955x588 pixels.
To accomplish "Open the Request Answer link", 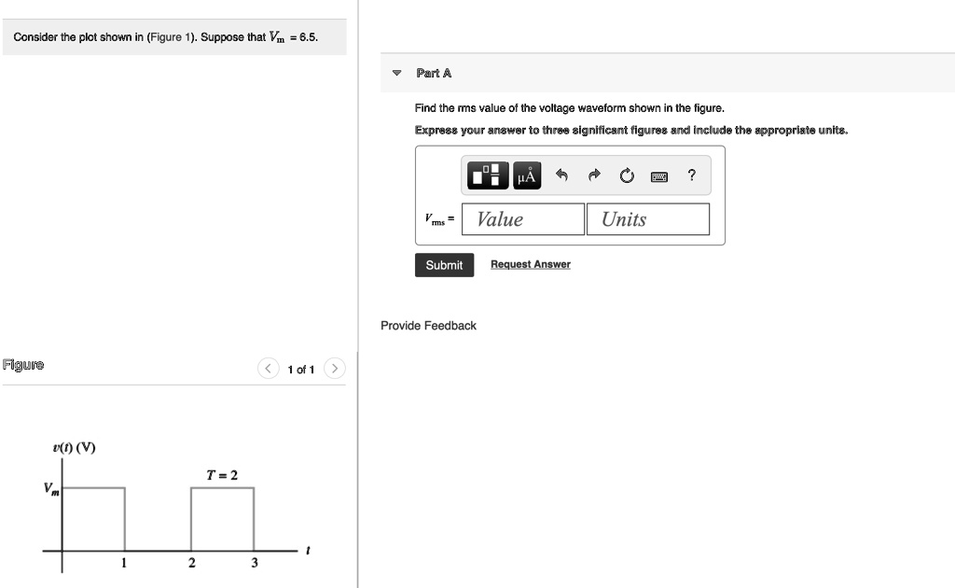I will (x=530, y=265).
